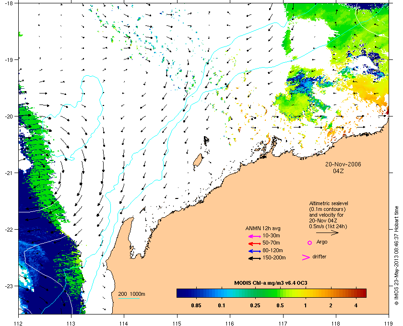This screenshot has width=403, height=326.
Task: Click the 04Z time label
Action: click(339, 171)
